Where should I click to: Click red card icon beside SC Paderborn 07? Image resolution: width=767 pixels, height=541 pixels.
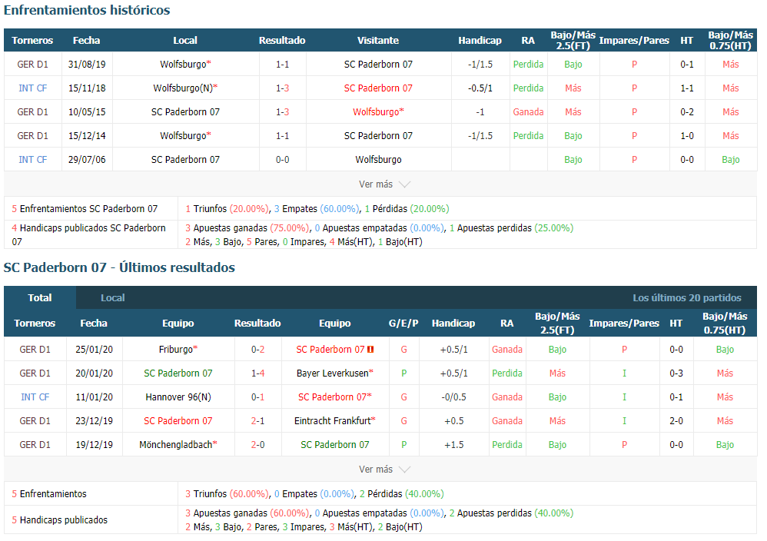pyautogui.click(x=370, y=349)
